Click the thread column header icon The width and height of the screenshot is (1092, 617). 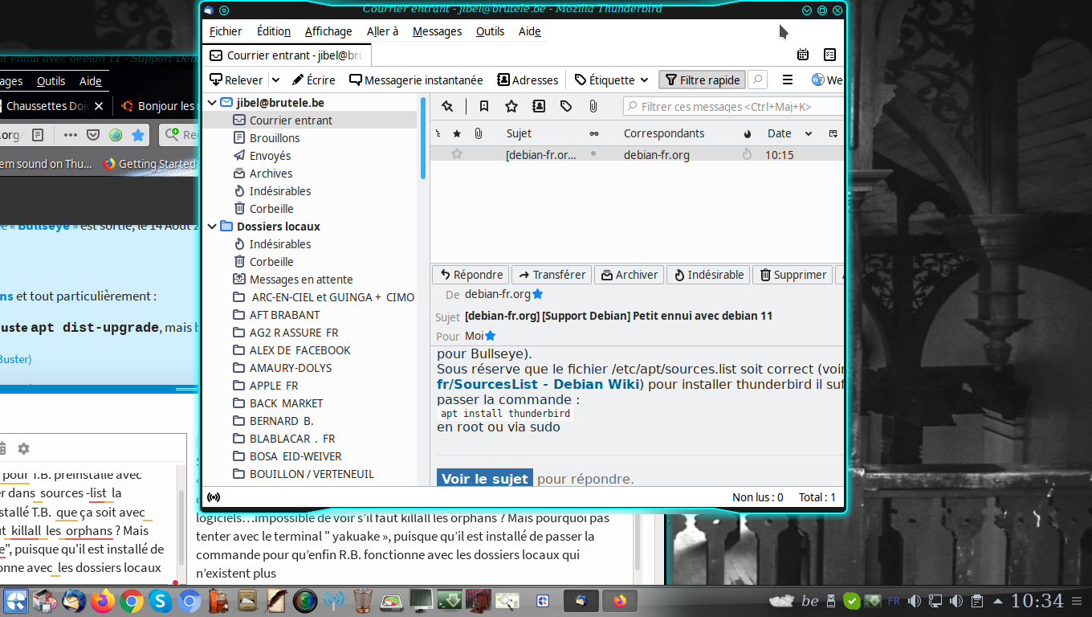coord(438,133)
